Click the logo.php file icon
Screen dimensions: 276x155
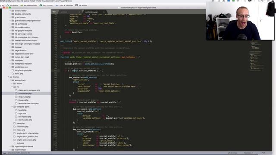click(x=16, y=114)
